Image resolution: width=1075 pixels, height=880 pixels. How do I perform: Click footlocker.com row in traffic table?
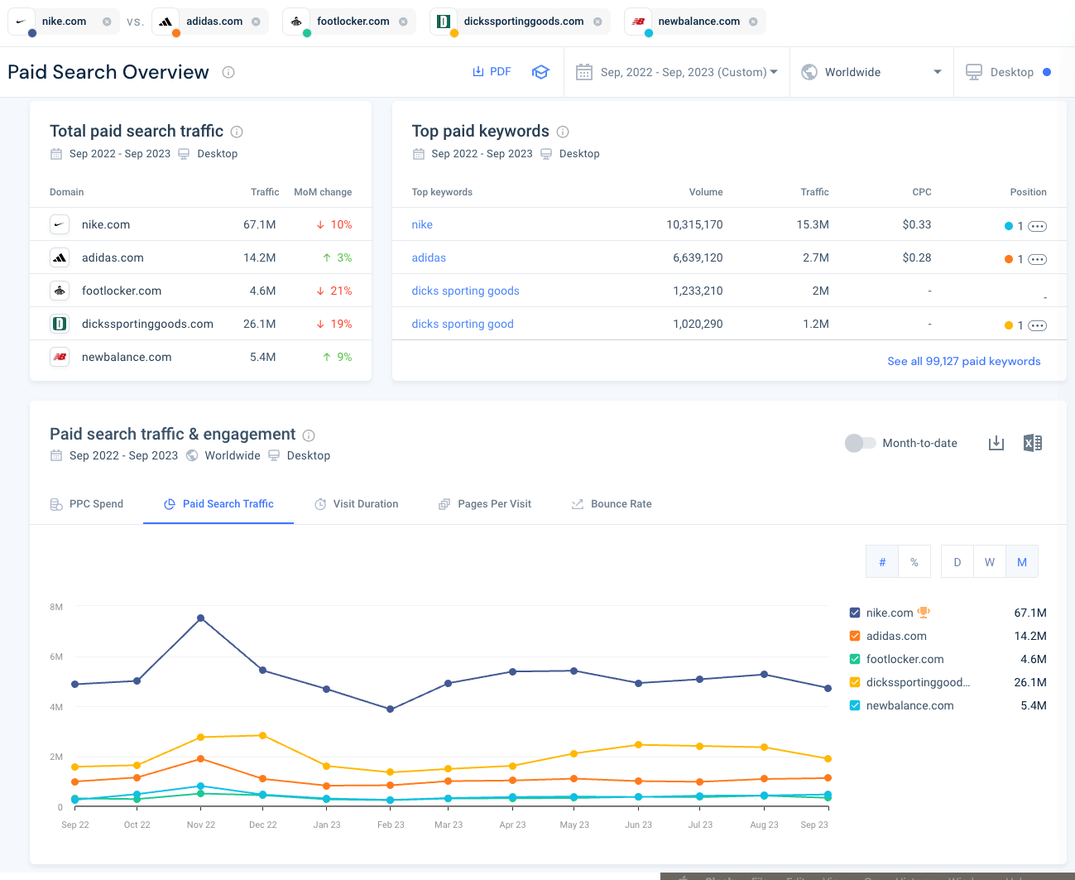click(200, 291)
